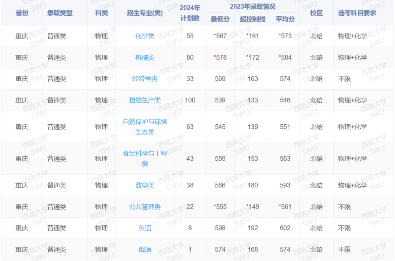Open the 公共管理类 major link
This screenshot has width=395, height=261.
coord(145,207)
